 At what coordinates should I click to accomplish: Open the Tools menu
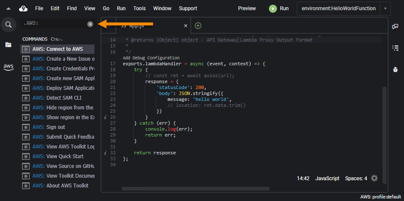139,8
